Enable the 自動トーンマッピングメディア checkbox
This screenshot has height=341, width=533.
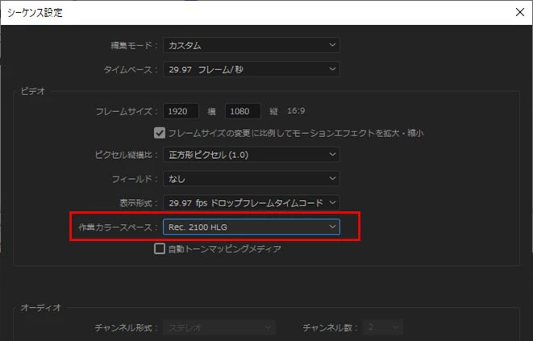click(160, 249)
